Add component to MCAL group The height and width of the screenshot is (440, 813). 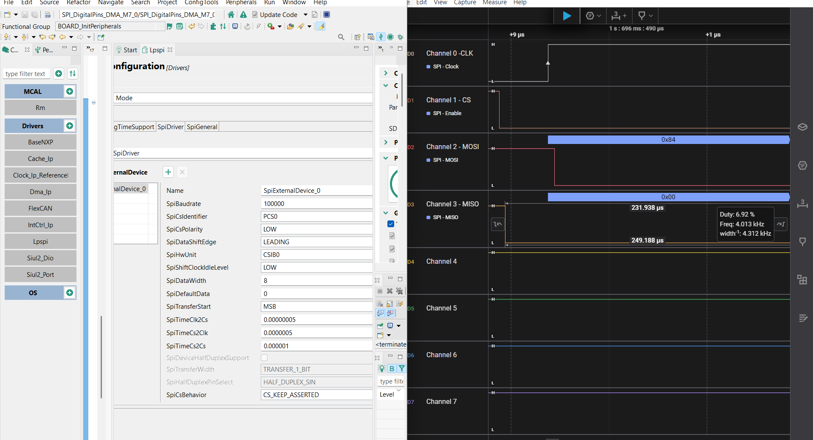pos(70,91)
